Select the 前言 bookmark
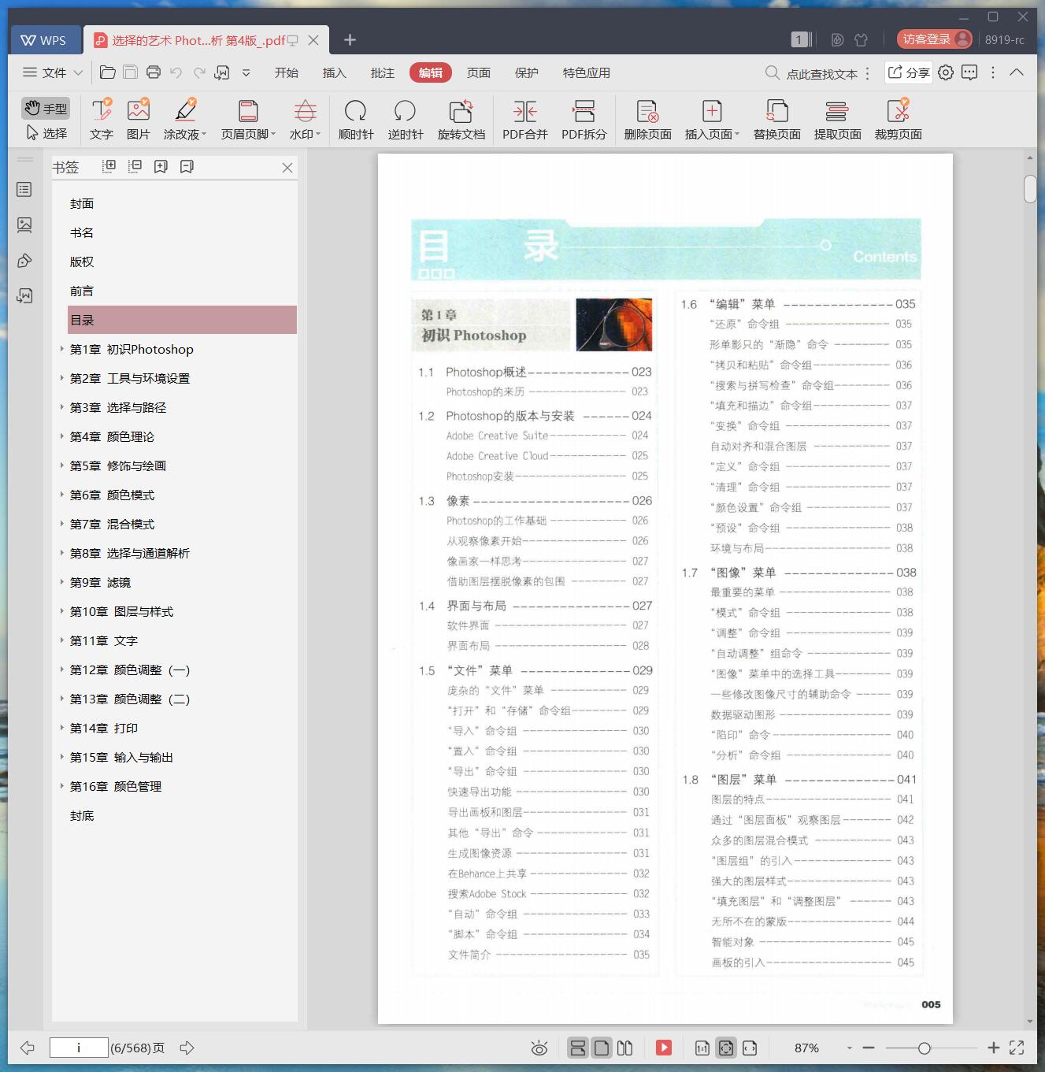 tap(82, 291)
